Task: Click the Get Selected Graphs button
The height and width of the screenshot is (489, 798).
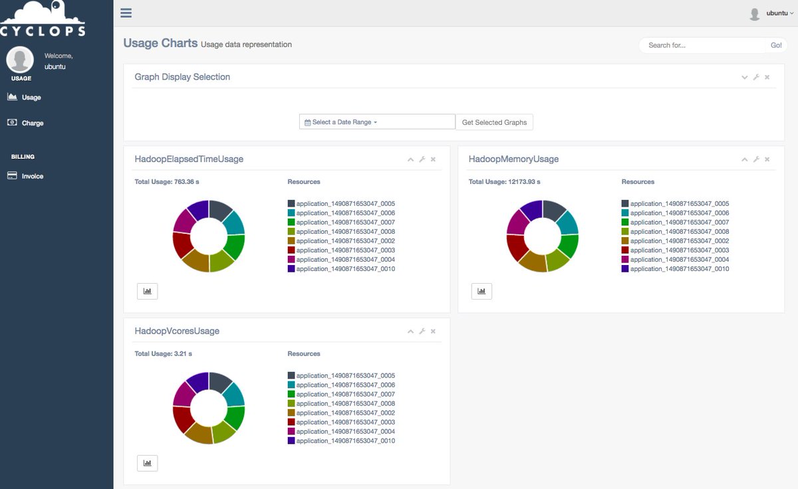Action: pyautogui.click(x=494, y=122)
